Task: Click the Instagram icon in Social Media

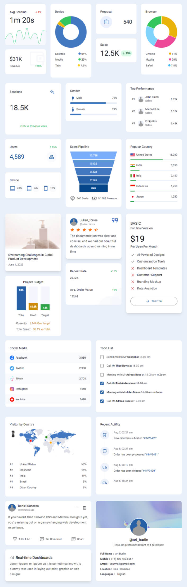Action: 12,389
